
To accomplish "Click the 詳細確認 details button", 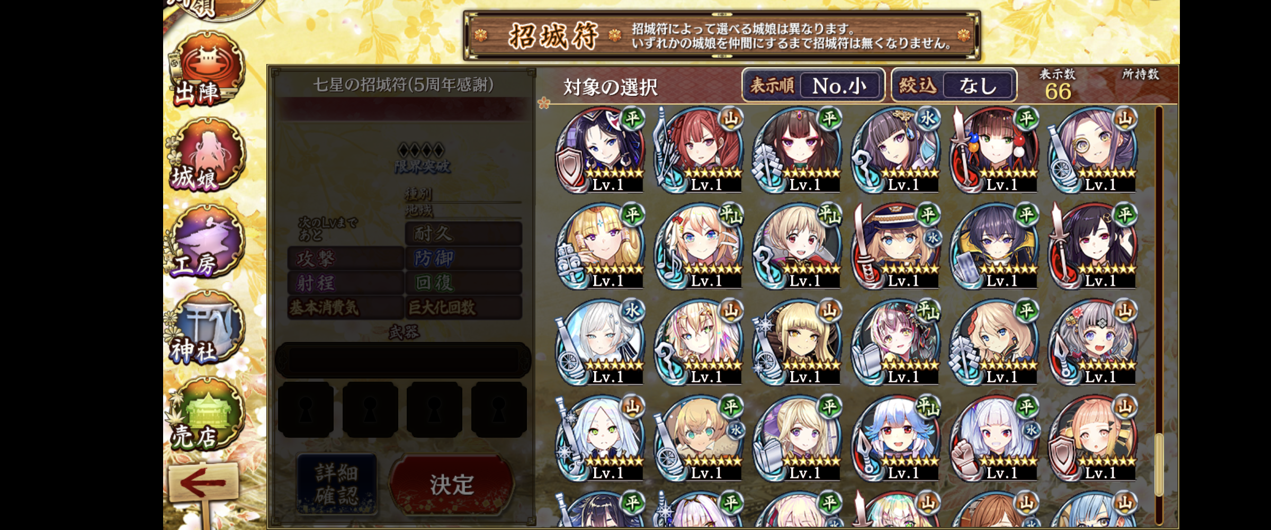I will (337, 483).
